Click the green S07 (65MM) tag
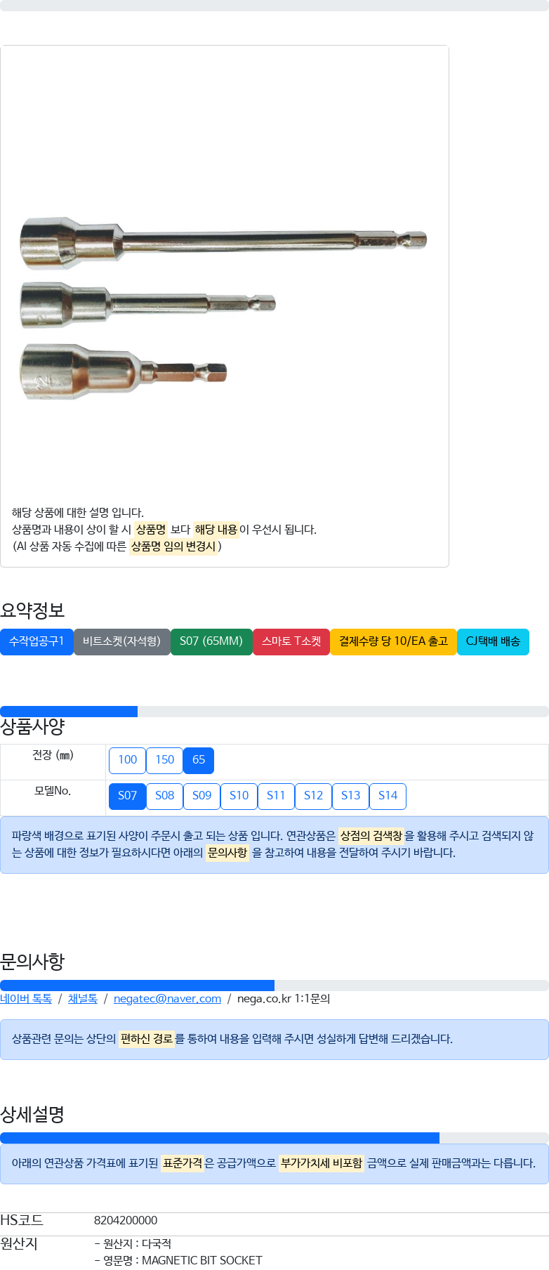Viewport: 549px width, 1270px height. pos(211,641)
